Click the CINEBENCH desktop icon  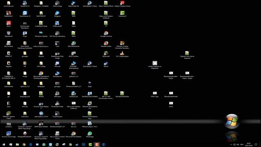coord(9,75)
